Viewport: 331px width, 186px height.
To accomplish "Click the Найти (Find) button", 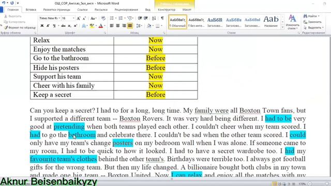I will pos(311,16).
